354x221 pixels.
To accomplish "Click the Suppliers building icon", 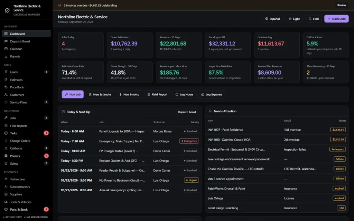I will (x=6, y=194).
